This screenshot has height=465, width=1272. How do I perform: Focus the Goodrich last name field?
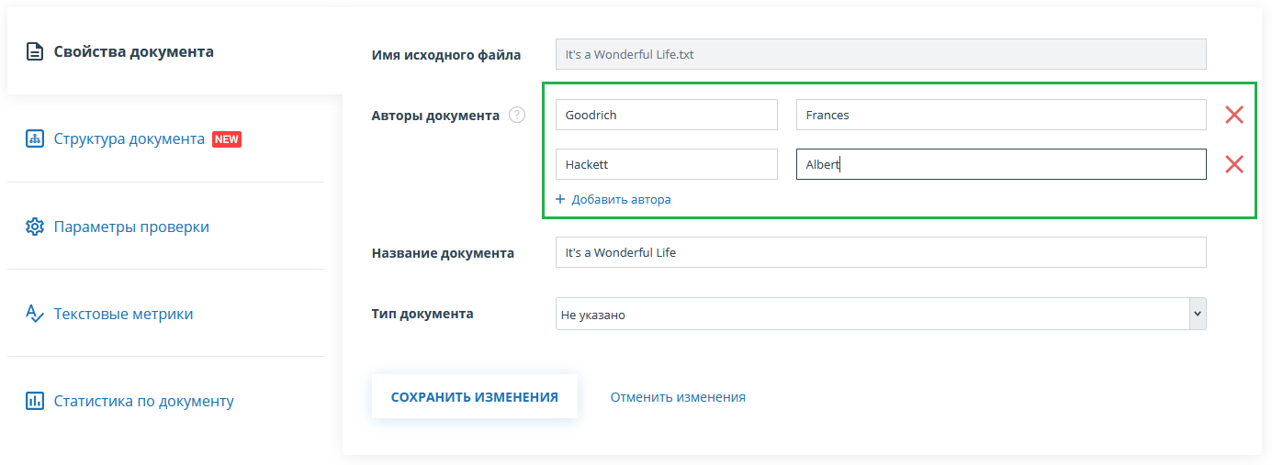[666, 115]
